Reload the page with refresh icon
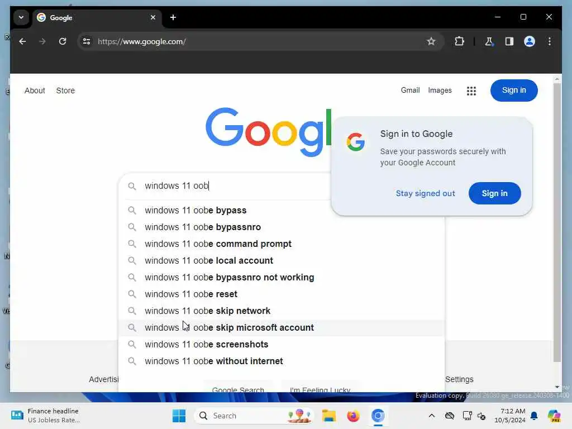The image size is (572, 429). click(63, 41)
